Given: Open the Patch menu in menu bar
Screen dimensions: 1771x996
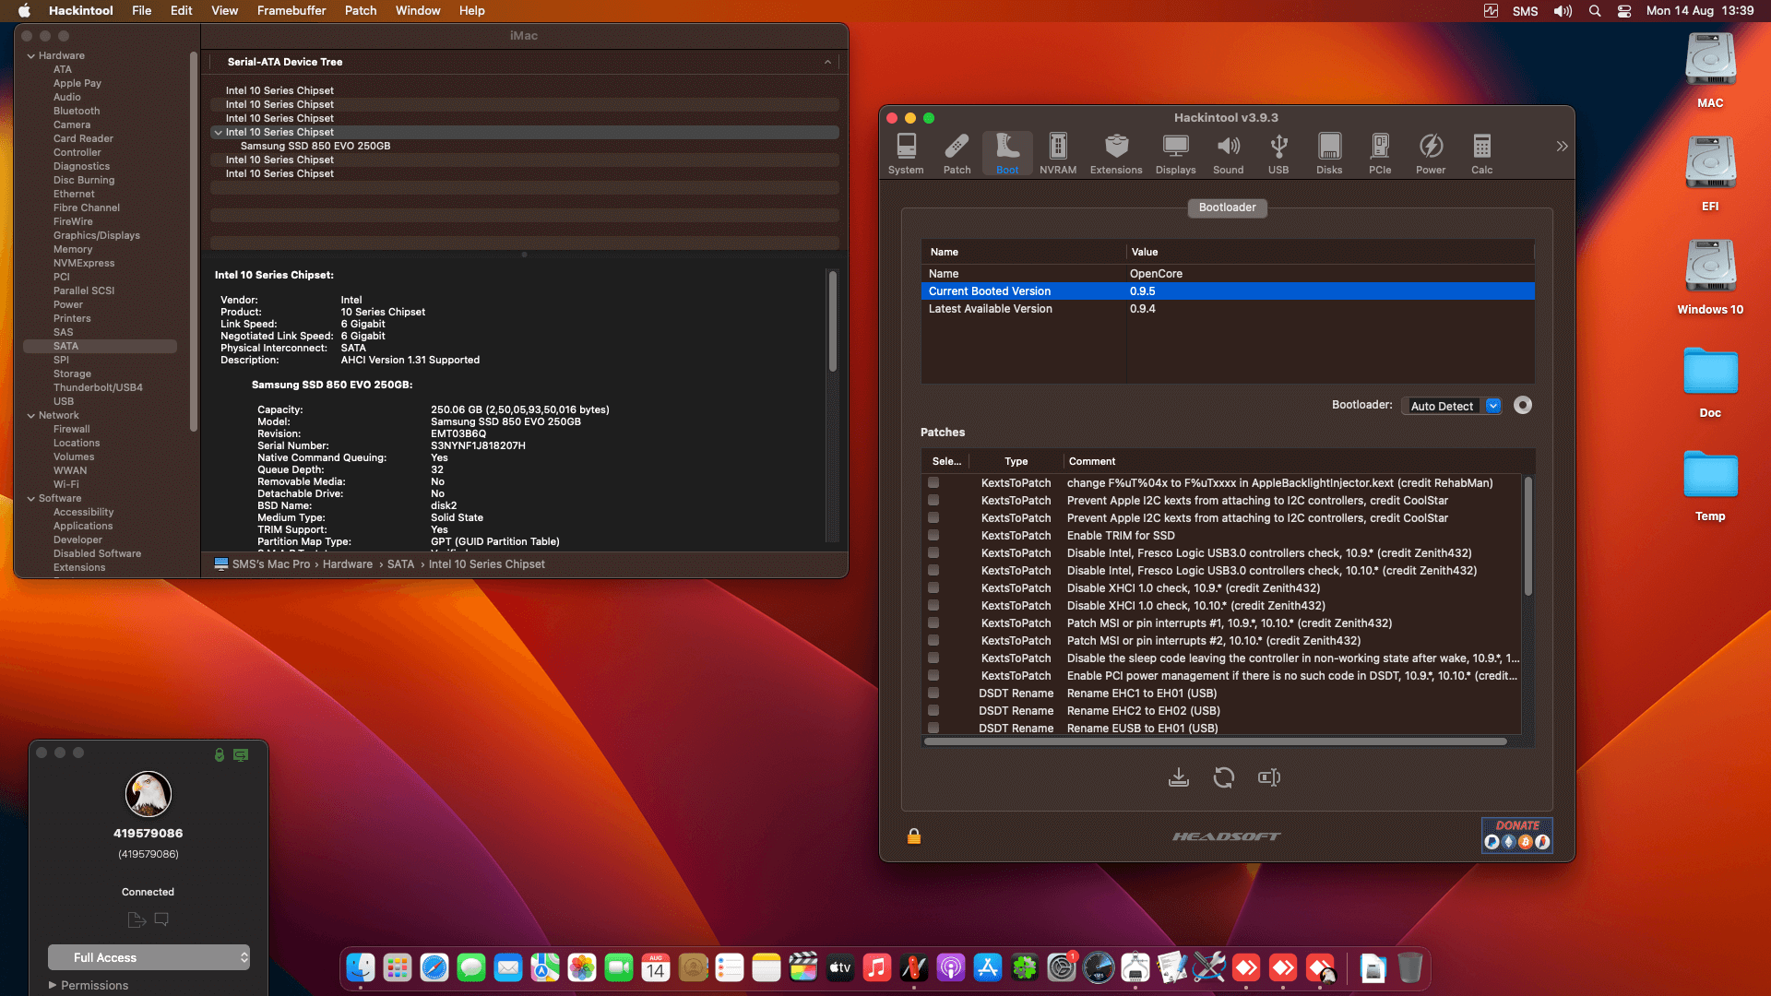Looking at the screenshot, I should coord(361,11).
